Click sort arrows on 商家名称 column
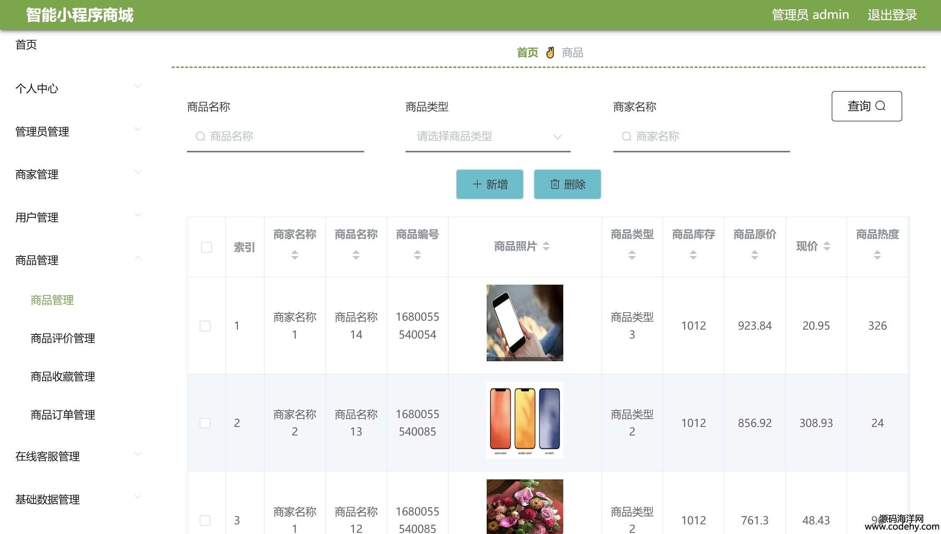Screen dimensions: 941x534 [x=294, y=255]
